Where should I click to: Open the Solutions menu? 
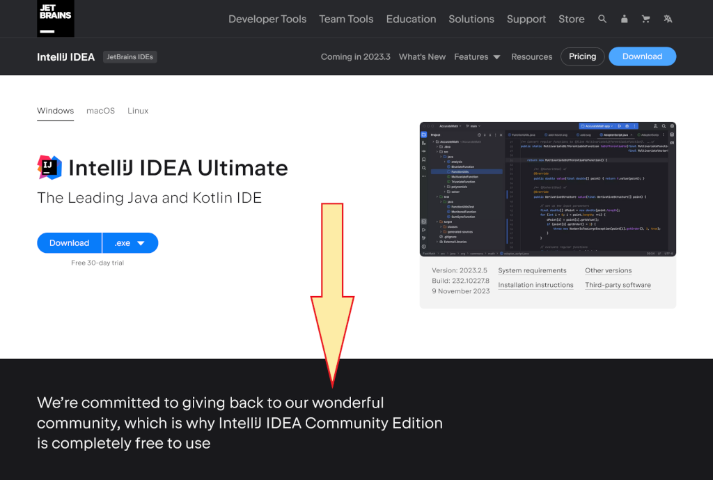click(471, 19)
